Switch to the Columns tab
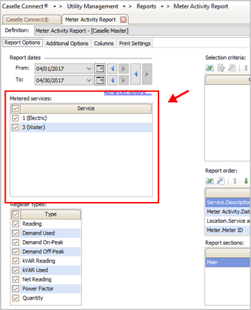The width and height of the screenshot is (251, 310). click(x=104, y=43)
